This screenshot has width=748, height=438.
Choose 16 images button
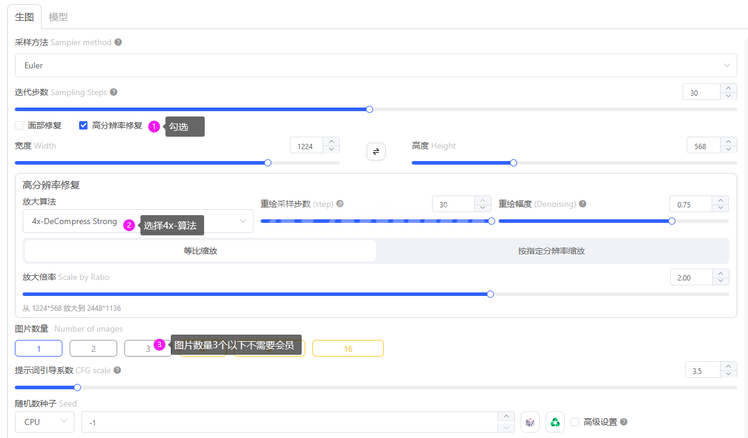pyautogui.click(x=348, y=349)
